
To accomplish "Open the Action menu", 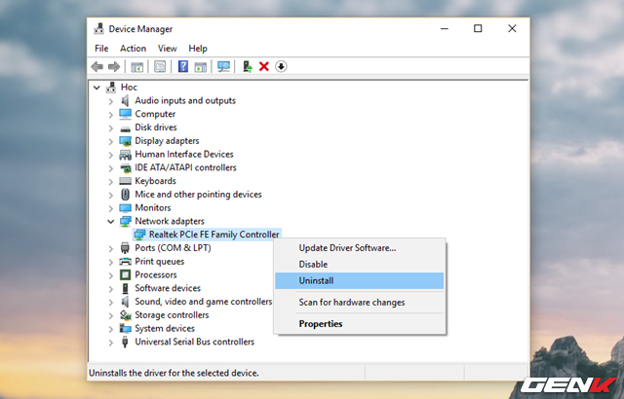I will (133, 49).
